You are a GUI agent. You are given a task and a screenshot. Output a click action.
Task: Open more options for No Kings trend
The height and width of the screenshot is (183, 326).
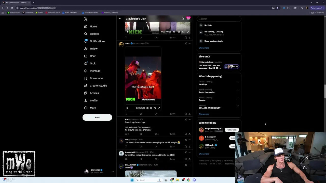pyautogui.click(x=238, y=82)
